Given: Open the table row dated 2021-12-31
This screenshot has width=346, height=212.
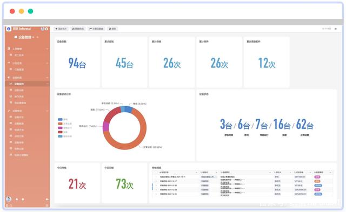Looking at the screenshot, I should coord(243,194).
